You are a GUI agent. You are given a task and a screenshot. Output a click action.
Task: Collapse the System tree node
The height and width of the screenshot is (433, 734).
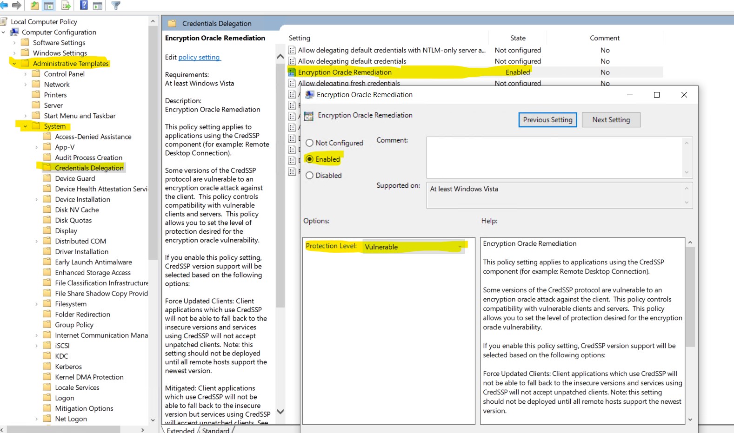(x=25, y=126)
